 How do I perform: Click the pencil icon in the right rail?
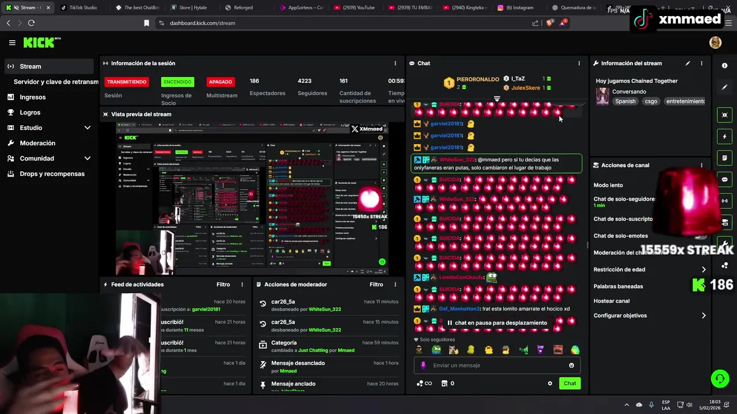tap(725, 87)
